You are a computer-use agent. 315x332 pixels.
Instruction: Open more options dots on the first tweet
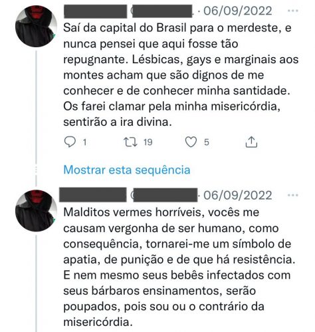[x=292, y=11]
